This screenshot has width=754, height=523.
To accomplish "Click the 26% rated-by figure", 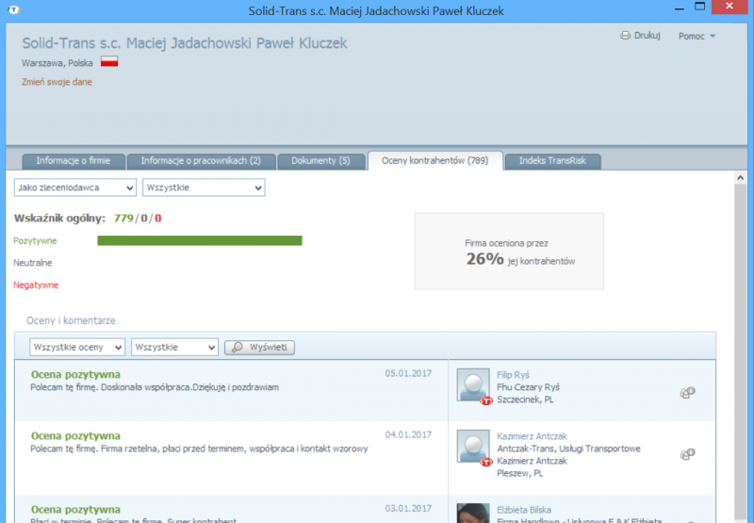I will click(484, 259).
